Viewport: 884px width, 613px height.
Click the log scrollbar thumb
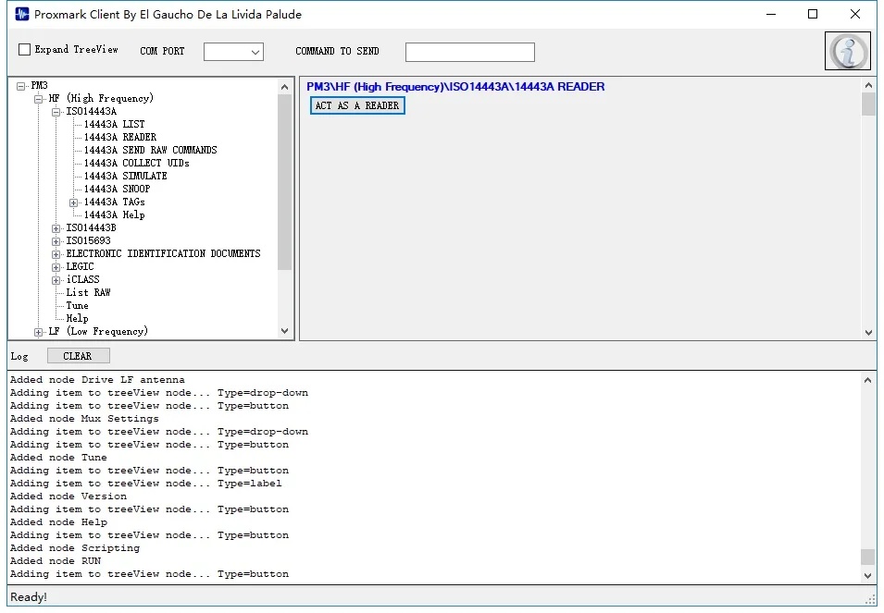[867, 557]
